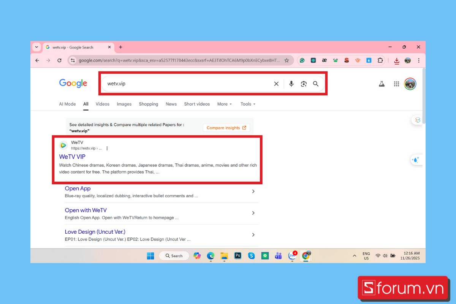Switch to Short videos tab

pyautogui.click(x=197, y=104)
